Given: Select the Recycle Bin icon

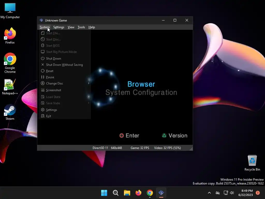Looking at the screenshot, I should (252, 163).
